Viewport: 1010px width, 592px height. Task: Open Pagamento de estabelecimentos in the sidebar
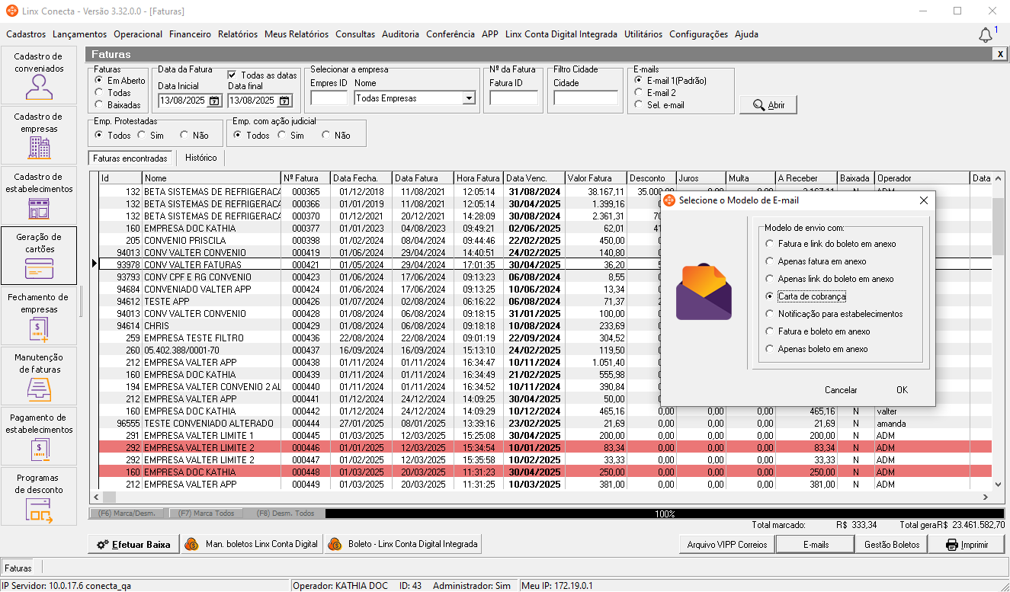(x=39, y=436)
